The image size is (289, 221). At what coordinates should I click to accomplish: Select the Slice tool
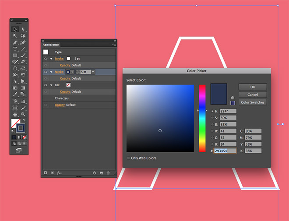[x=23, y=108]
